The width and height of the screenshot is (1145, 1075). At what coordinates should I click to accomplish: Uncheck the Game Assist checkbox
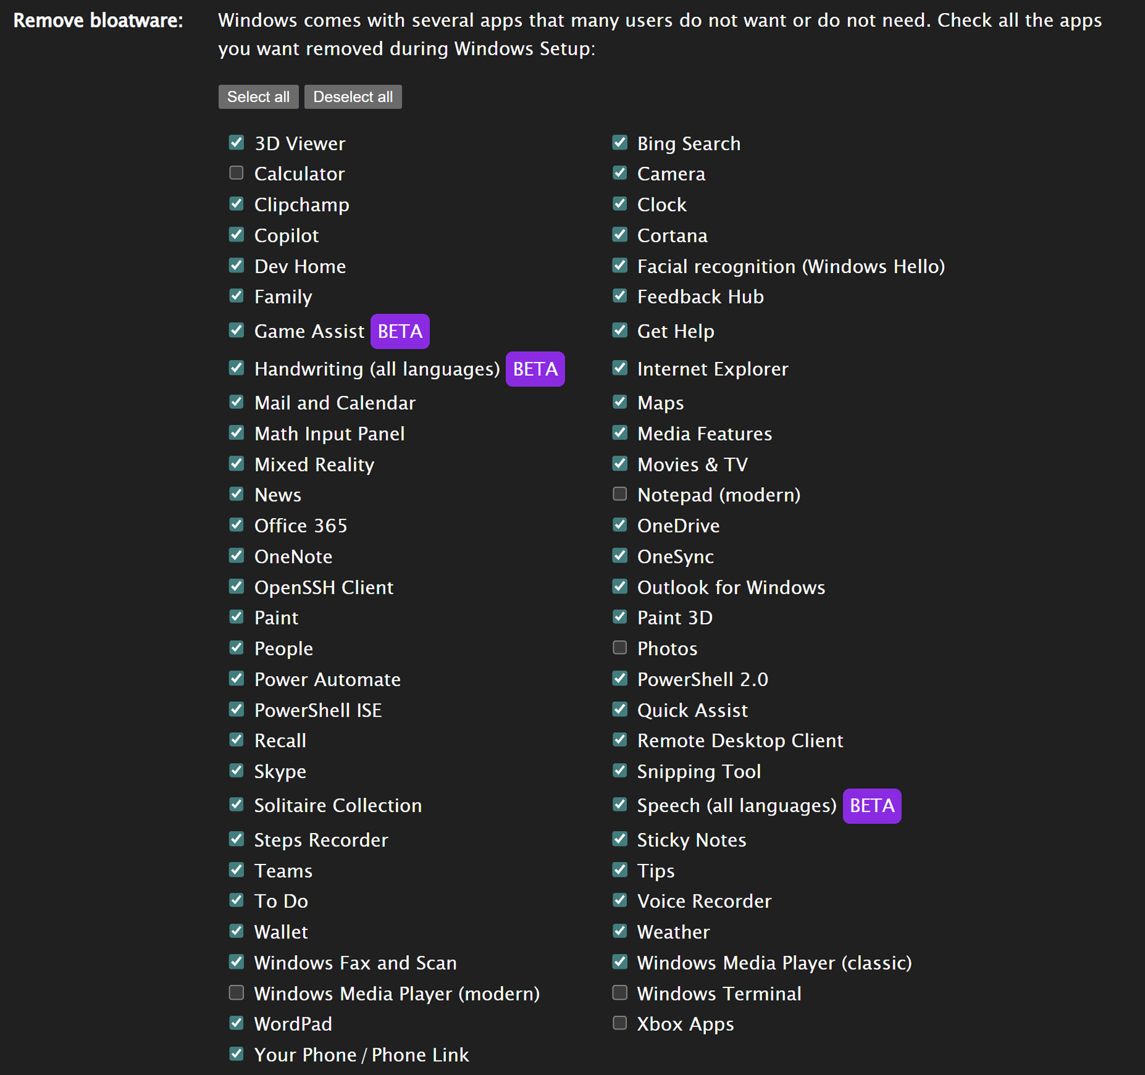click(237, 331)
